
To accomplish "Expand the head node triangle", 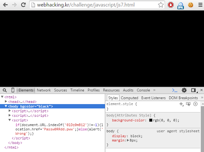I will [6, 101].
